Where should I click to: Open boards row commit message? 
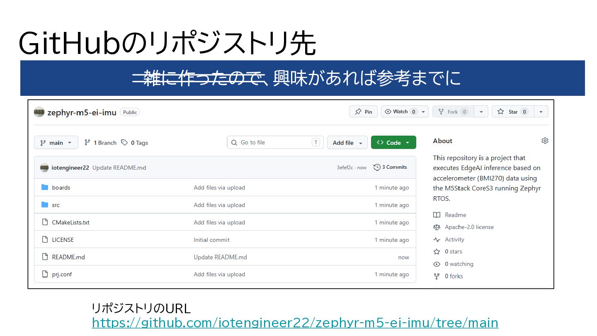click(219, 187)
